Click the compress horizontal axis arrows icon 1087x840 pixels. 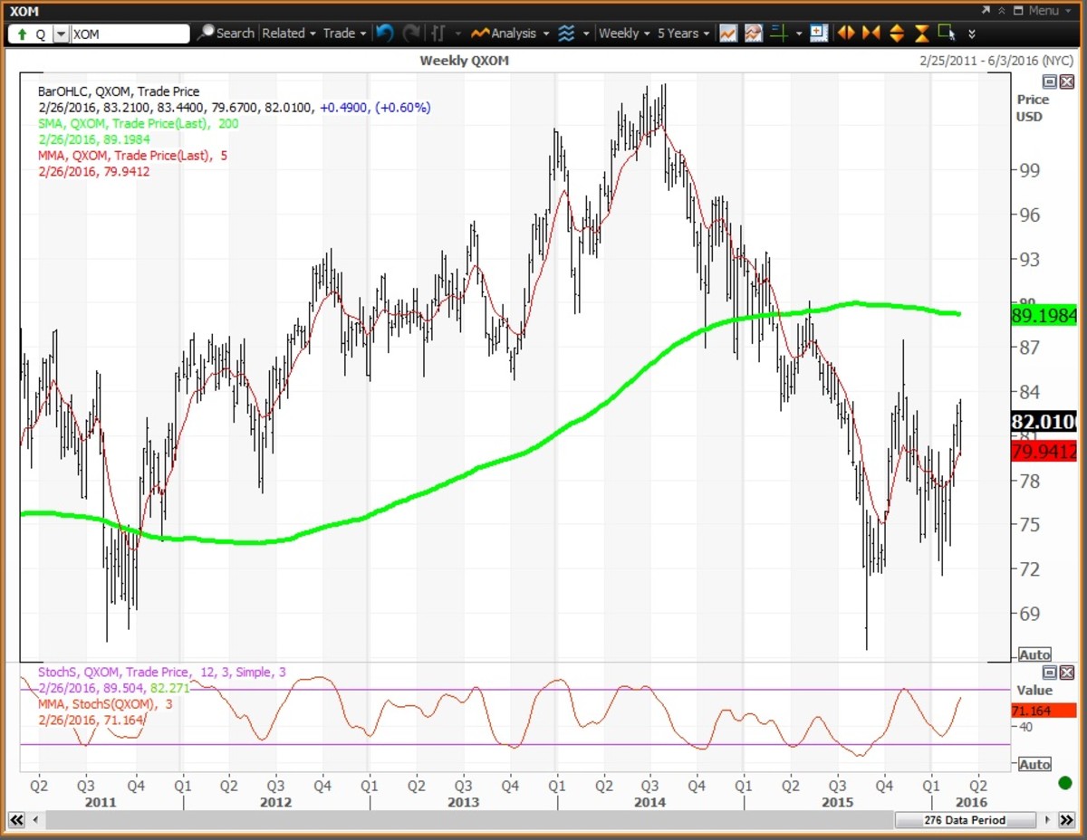click(871, 33)
